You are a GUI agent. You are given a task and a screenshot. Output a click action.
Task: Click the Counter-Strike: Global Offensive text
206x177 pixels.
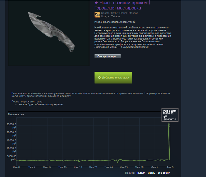(x=120, y=13)
